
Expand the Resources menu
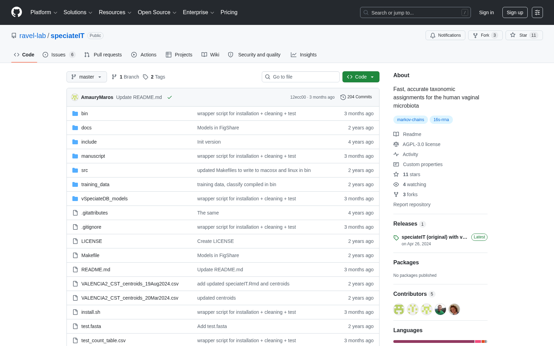tap(115, 12)
